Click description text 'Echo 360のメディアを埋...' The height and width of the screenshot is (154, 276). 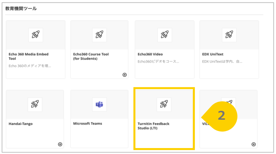[30, 66]
